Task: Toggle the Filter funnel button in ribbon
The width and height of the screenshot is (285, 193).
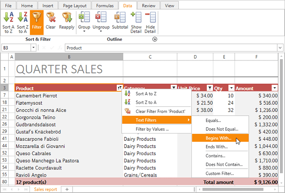Action: click(x=37, y=23)
